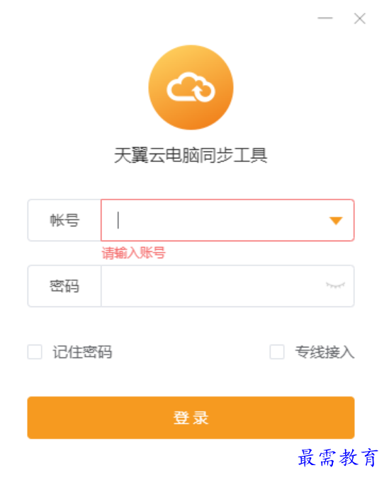Screen dimensions: 384x480
Task: Show password using the closed-eye icon
Action: point(335,285)
